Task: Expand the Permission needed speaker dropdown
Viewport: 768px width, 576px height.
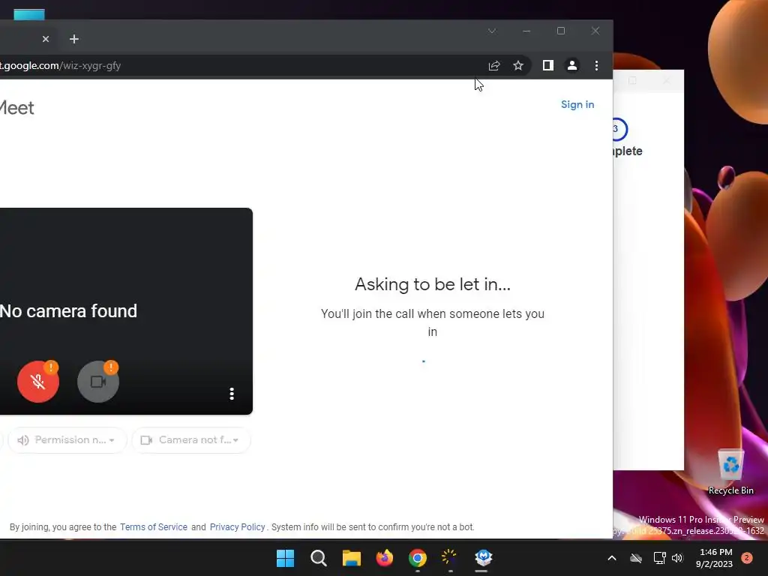Action: click(x=67, y=439)
